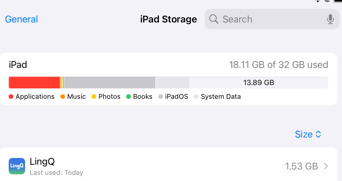Image resolution: width=342 pixels, height=181 pixels.
Task: Expand LingQ details via the chevron
Action: click(x=326, y=166)
